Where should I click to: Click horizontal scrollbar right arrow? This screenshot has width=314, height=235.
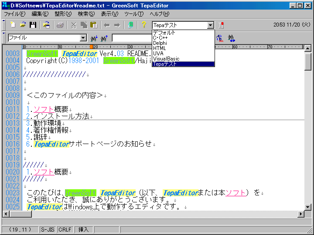pos(301,214)
